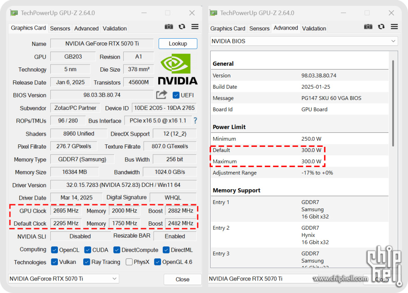The width and height of the screenshot is (408, 293).
Task: Click Close button in left GPU-Z window
Action: pyautogui.click(x=182, y=279)
